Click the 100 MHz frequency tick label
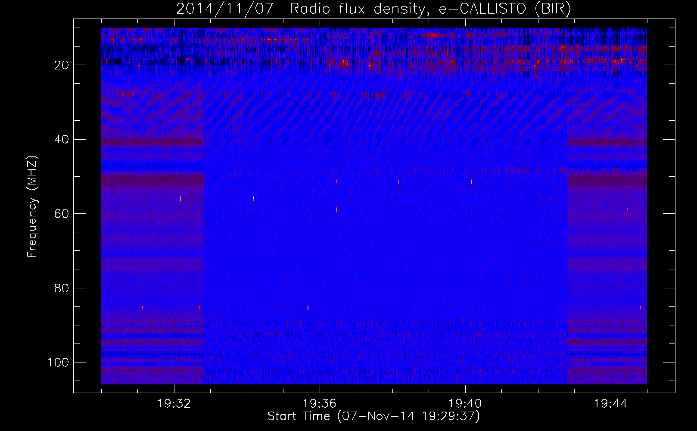 (x=58, y=362)
